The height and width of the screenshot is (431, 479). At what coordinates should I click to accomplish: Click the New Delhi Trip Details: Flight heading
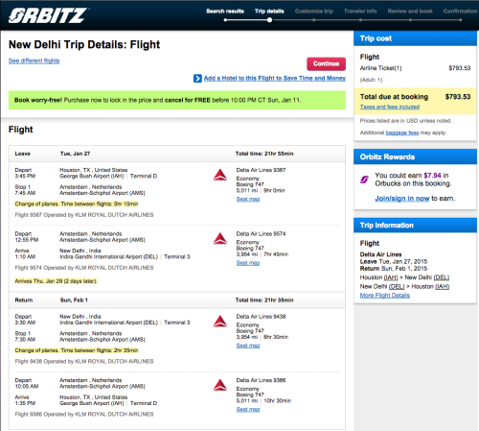coord(84,44)
